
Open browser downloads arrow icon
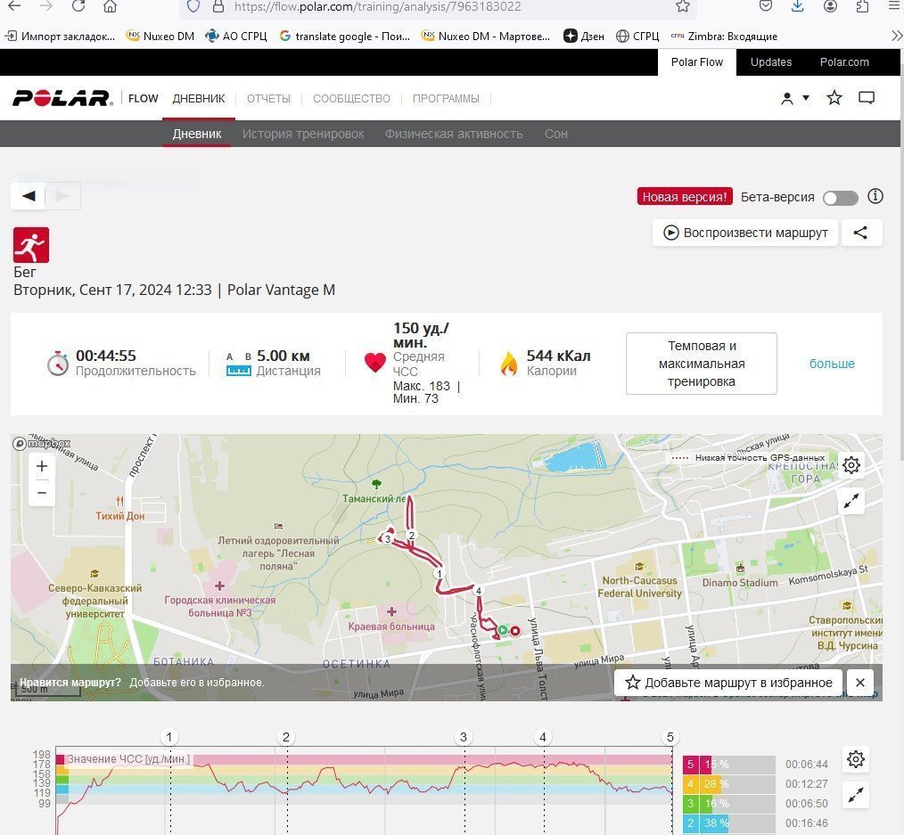[797, 6]
